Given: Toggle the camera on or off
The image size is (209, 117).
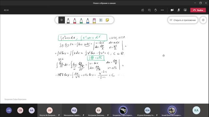Looking at the screenshot, I should (x=172, y=10).
